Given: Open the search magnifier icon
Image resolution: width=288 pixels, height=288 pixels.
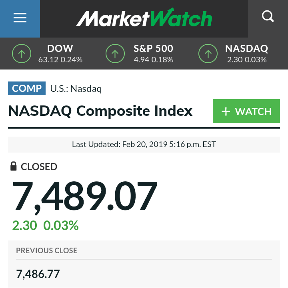Looking at the screenshot, I should 268,16.
